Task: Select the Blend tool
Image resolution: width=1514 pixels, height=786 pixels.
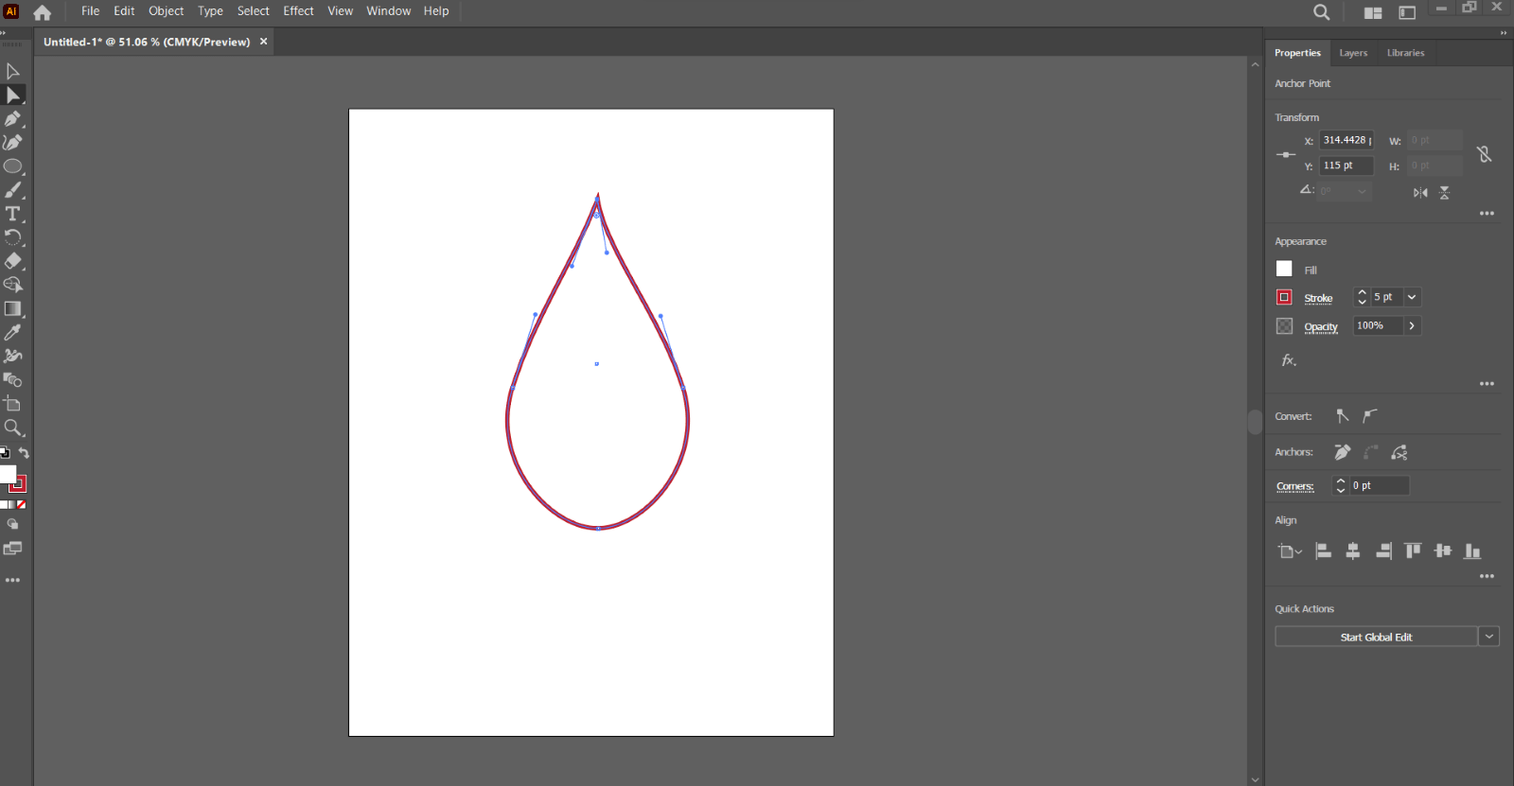Action: coord(13,380)
